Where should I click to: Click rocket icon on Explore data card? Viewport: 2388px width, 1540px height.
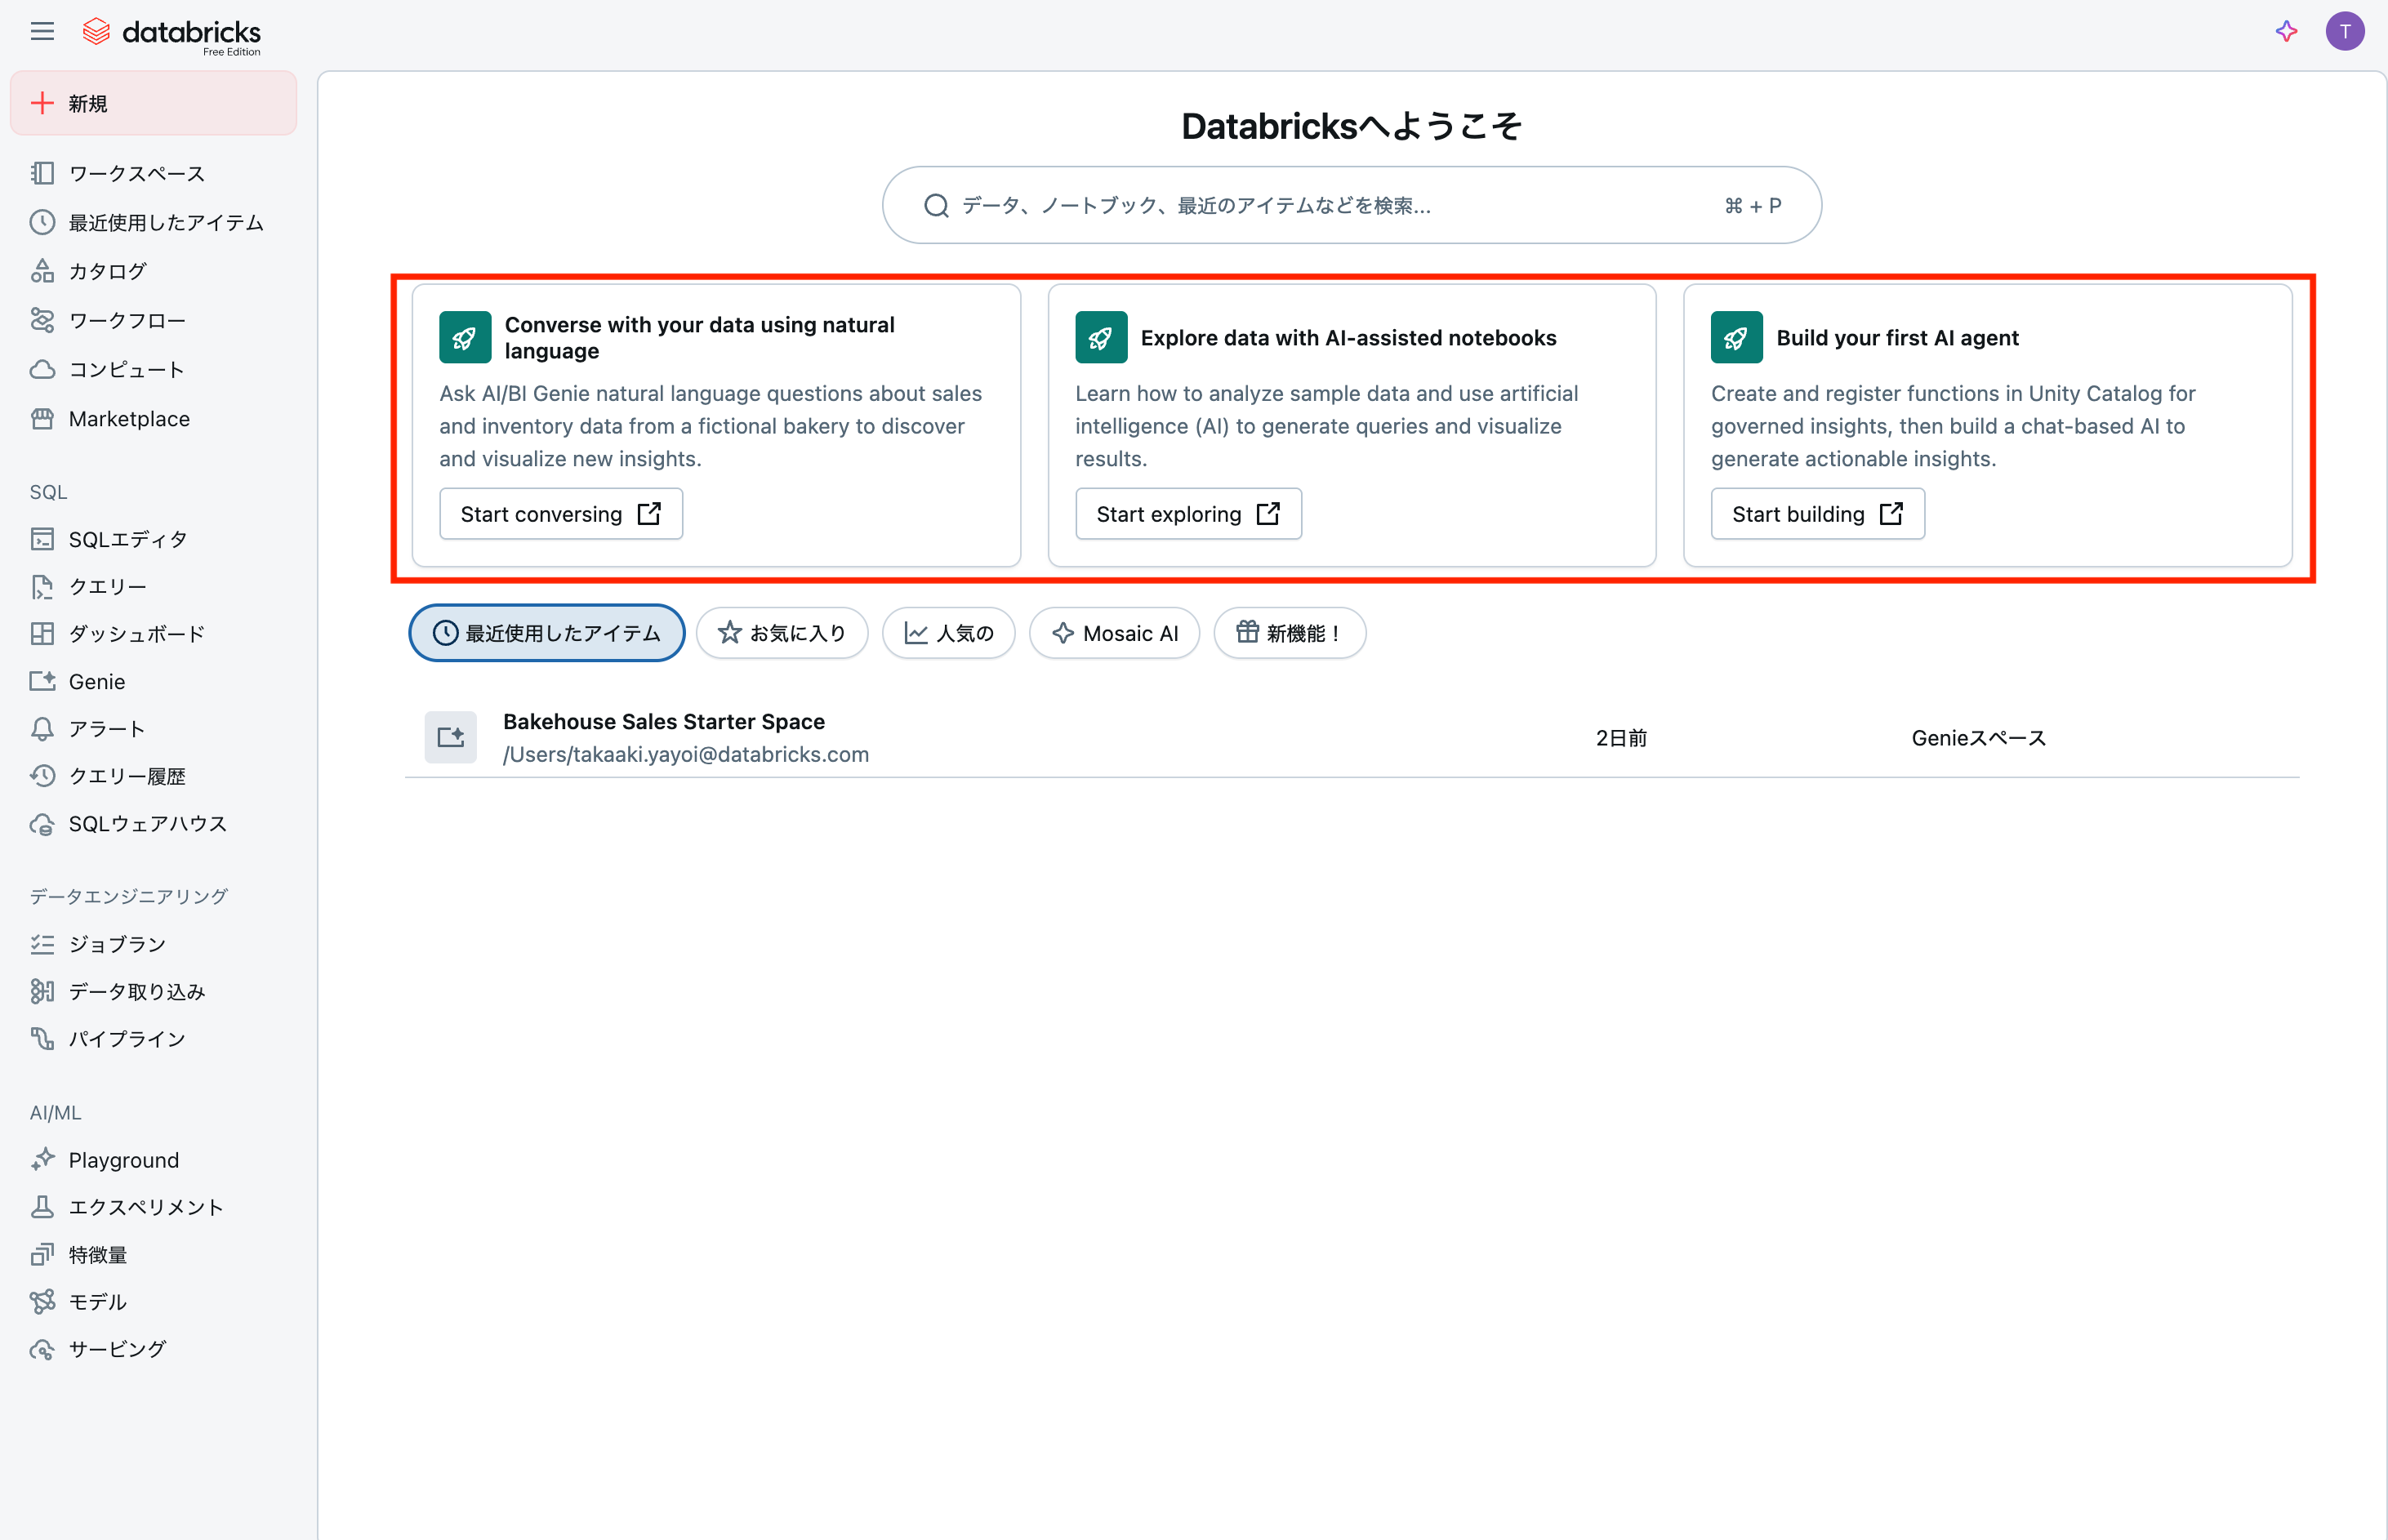(1101, 338)
